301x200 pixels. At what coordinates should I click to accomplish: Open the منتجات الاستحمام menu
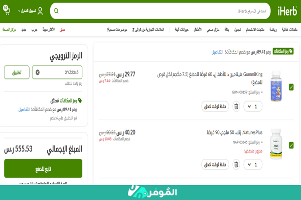tap(255, 29)
